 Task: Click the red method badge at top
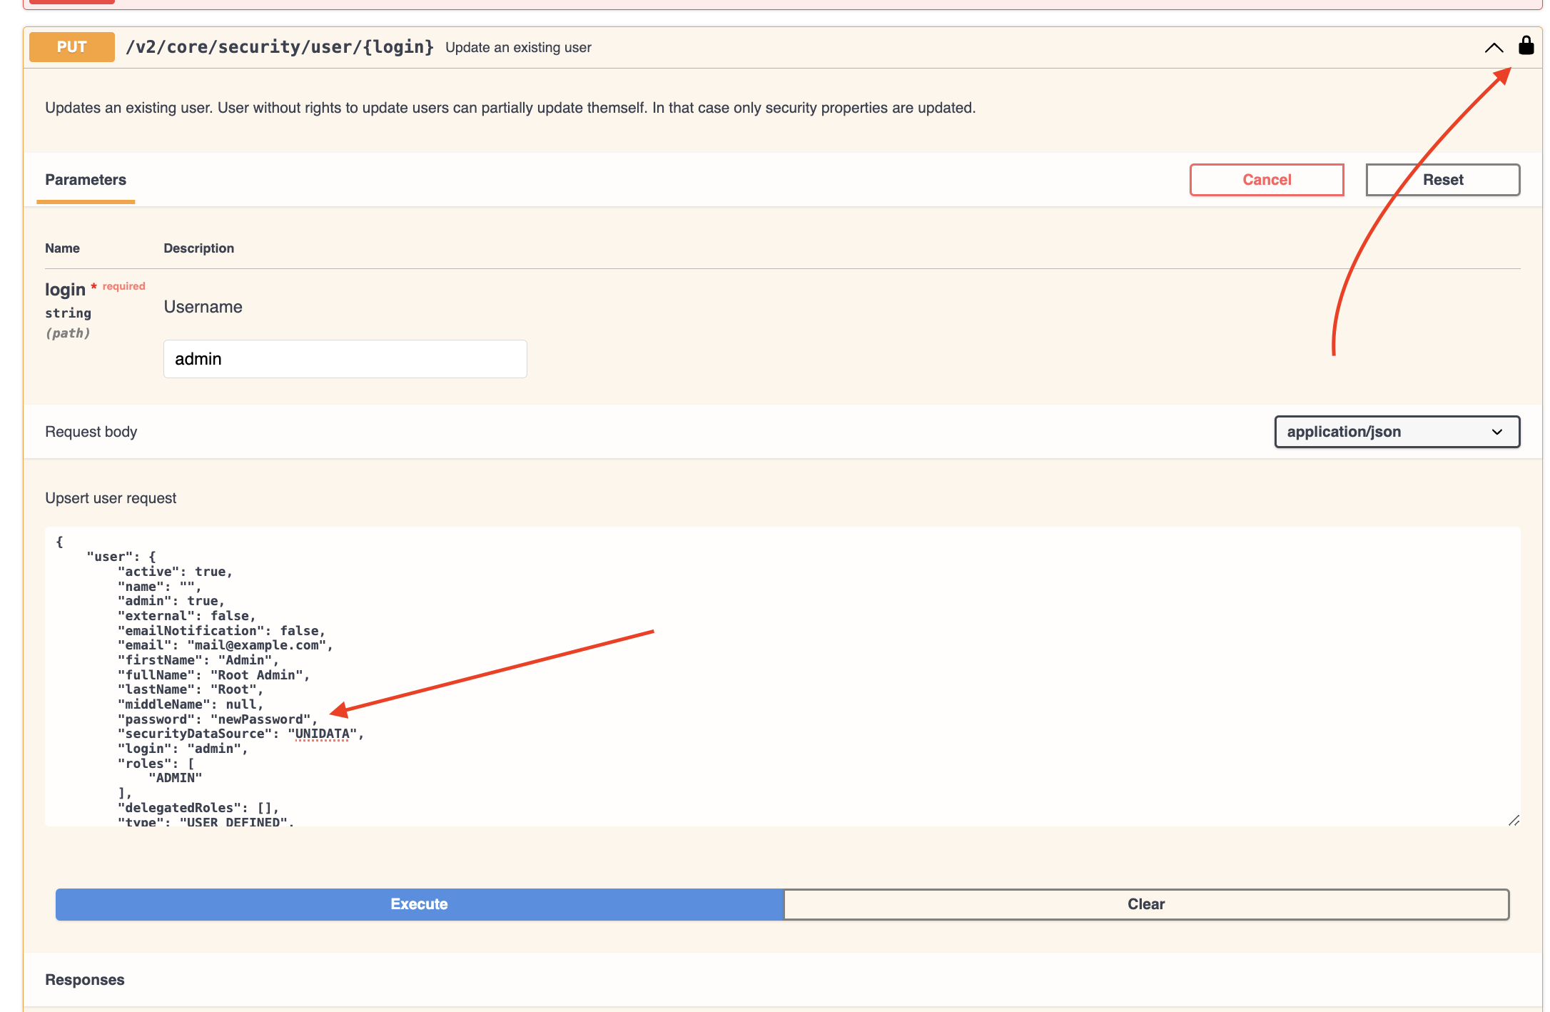tap(71, 2)
